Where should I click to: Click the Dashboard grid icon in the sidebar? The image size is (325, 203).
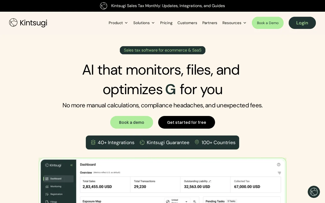(x=47, y=179)
